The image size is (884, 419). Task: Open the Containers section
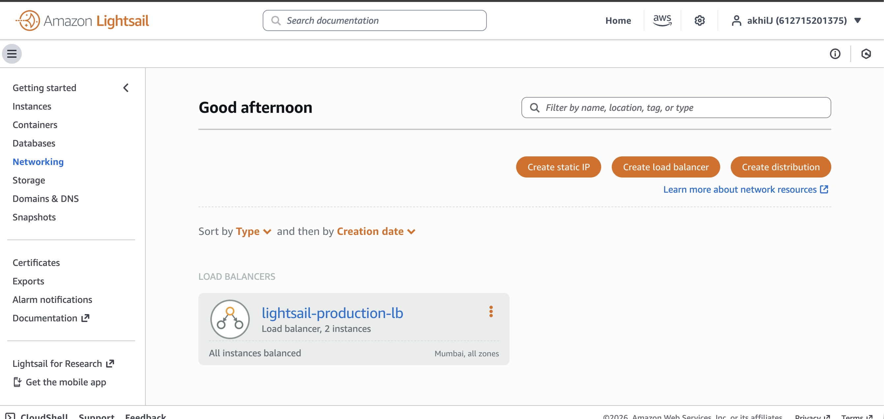point(35,125)
